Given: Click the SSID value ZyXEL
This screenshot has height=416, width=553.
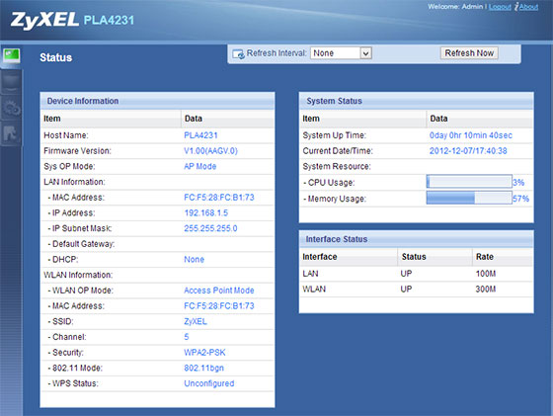Looking at the screenshot, I should click(196, 321).
